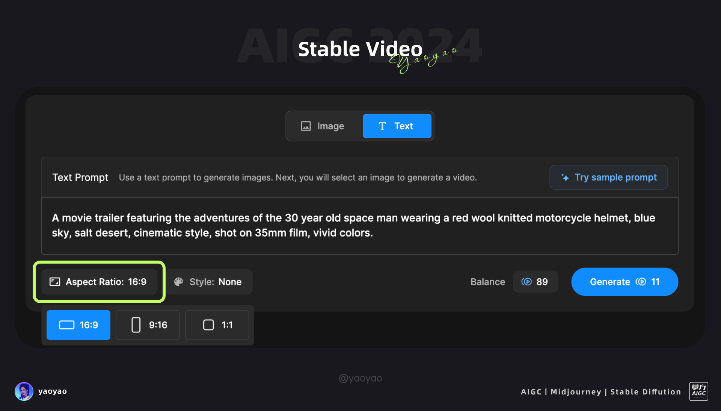
Task: Click the palette icon beside Style
Action: coord(179,282)
